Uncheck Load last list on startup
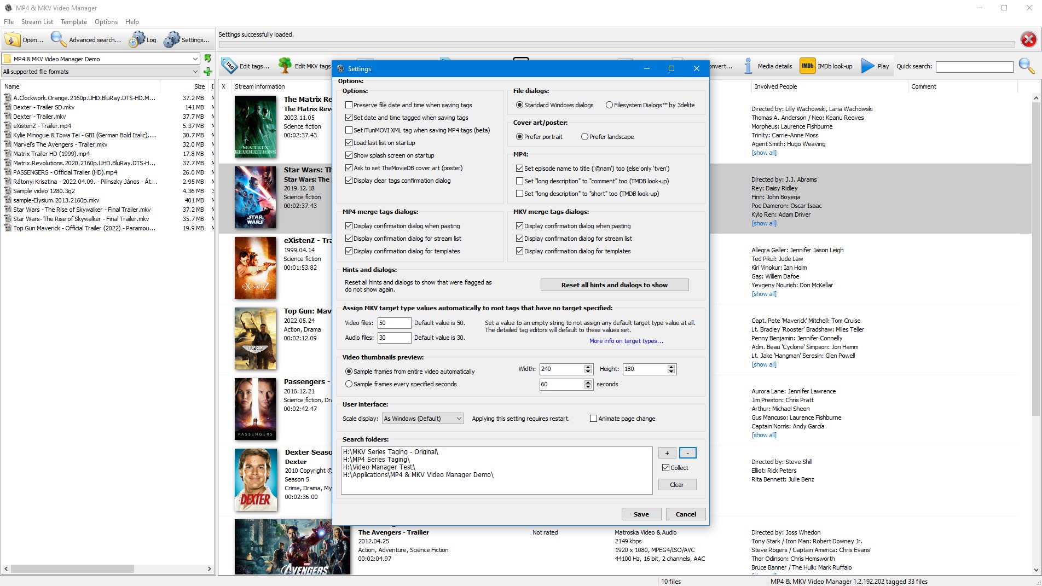The height and width of the screenshot is (586, 1042). click(349, 143)
